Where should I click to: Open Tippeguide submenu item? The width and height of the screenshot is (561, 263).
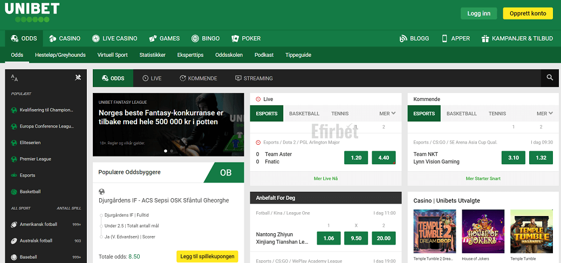298,55
